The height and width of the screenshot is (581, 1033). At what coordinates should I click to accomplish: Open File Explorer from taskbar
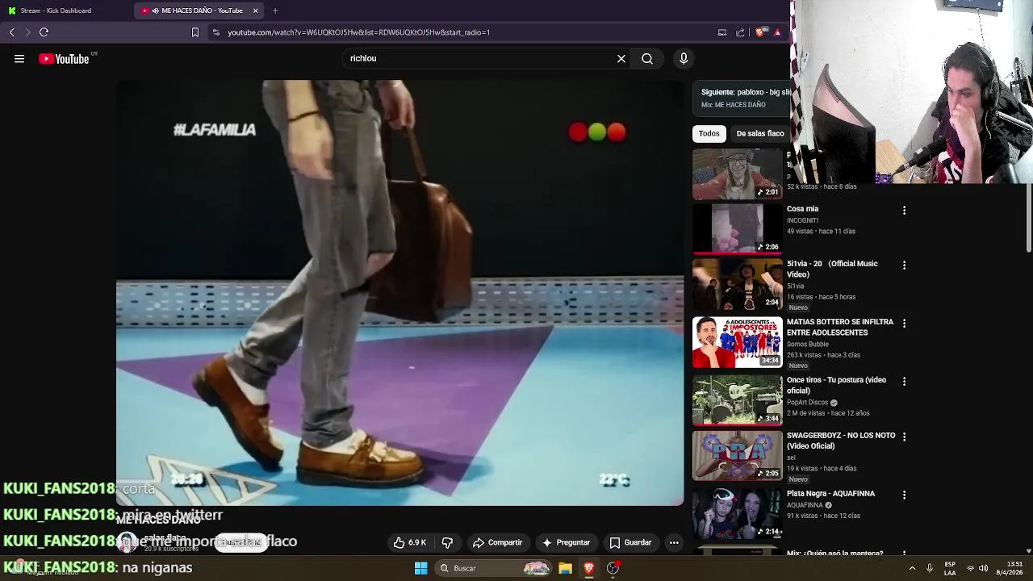(566, 568)
